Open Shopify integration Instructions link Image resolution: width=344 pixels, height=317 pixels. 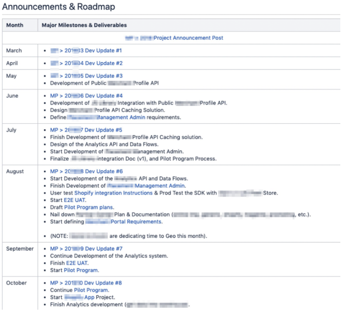[113, 193]
